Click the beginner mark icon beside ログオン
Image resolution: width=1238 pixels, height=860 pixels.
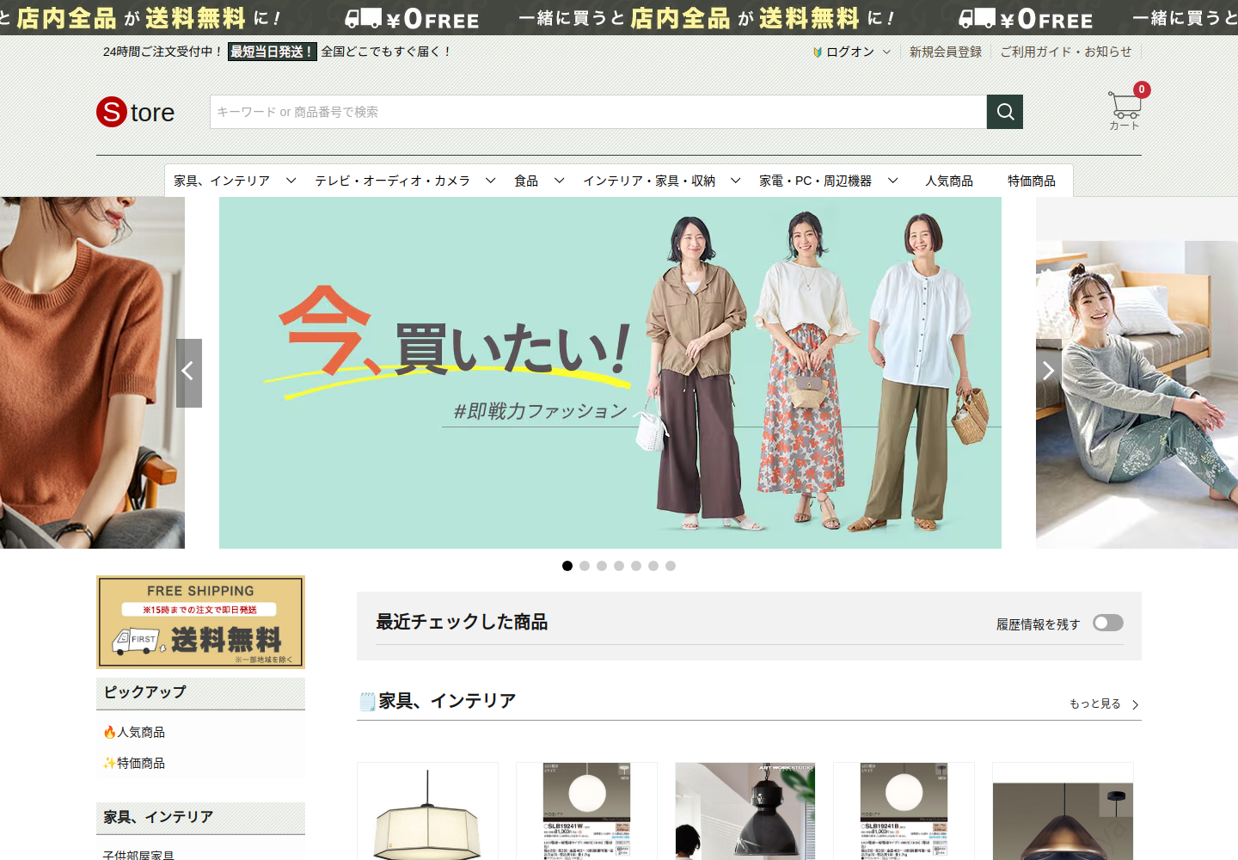point(818,52)
